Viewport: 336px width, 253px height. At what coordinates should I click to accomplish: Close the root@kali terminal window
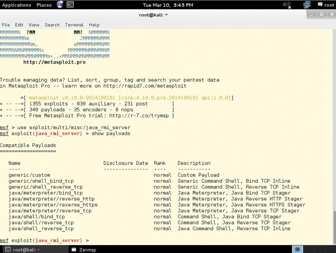tap(332, 14)
